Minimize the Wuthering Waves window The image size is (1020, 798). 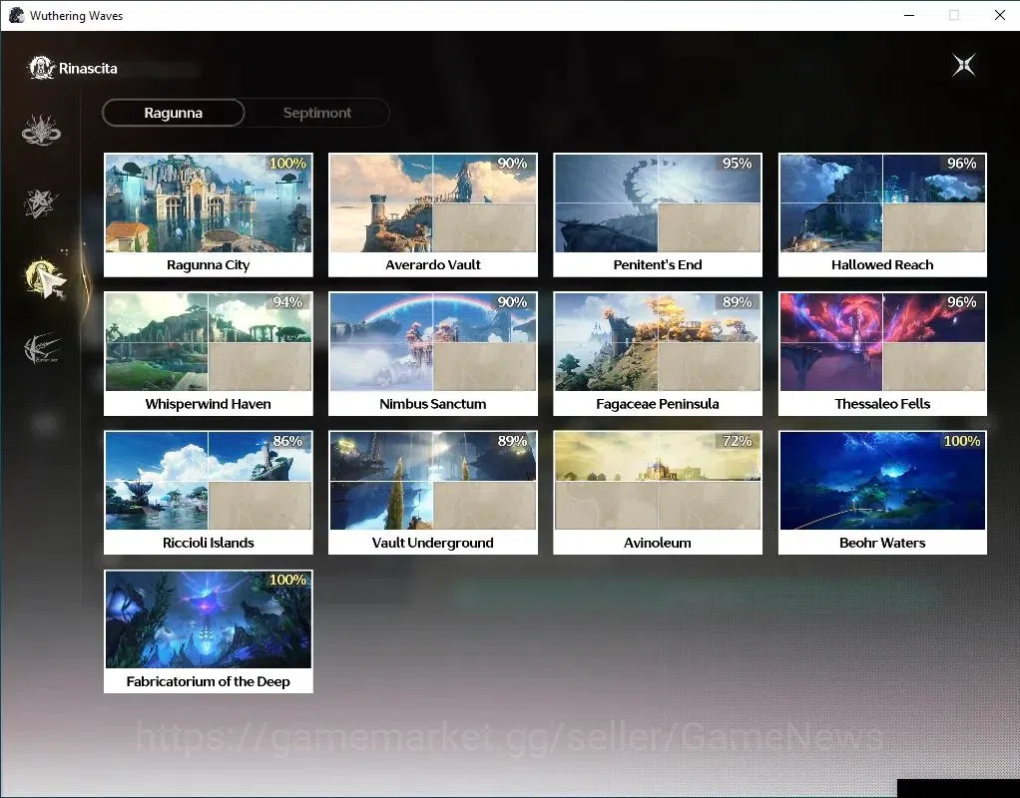[909, 15]
